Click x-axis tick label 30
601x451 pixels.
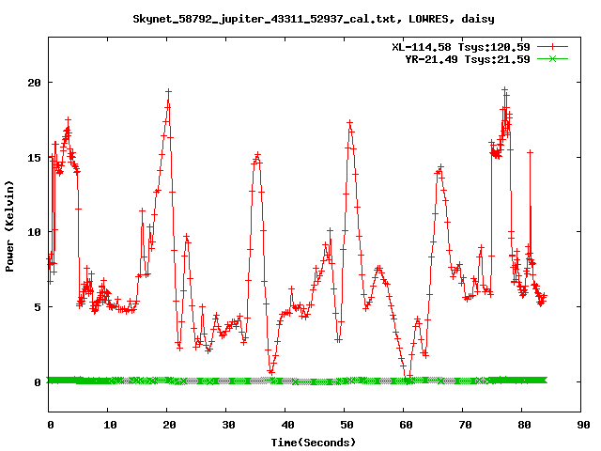tap(228, 425)
